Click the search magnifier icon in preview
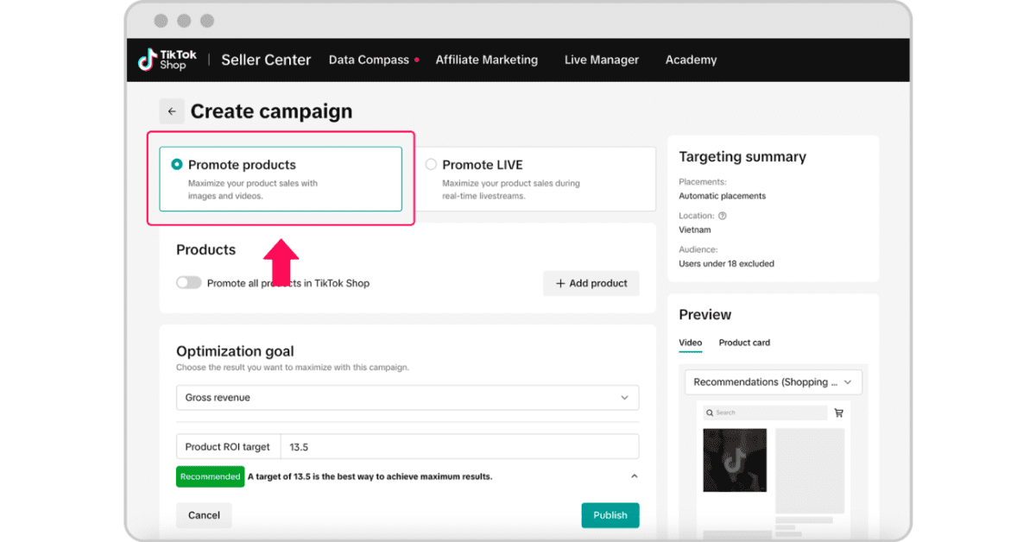The height and width of the screenshot is (542, 1036). tap(710, 413)
